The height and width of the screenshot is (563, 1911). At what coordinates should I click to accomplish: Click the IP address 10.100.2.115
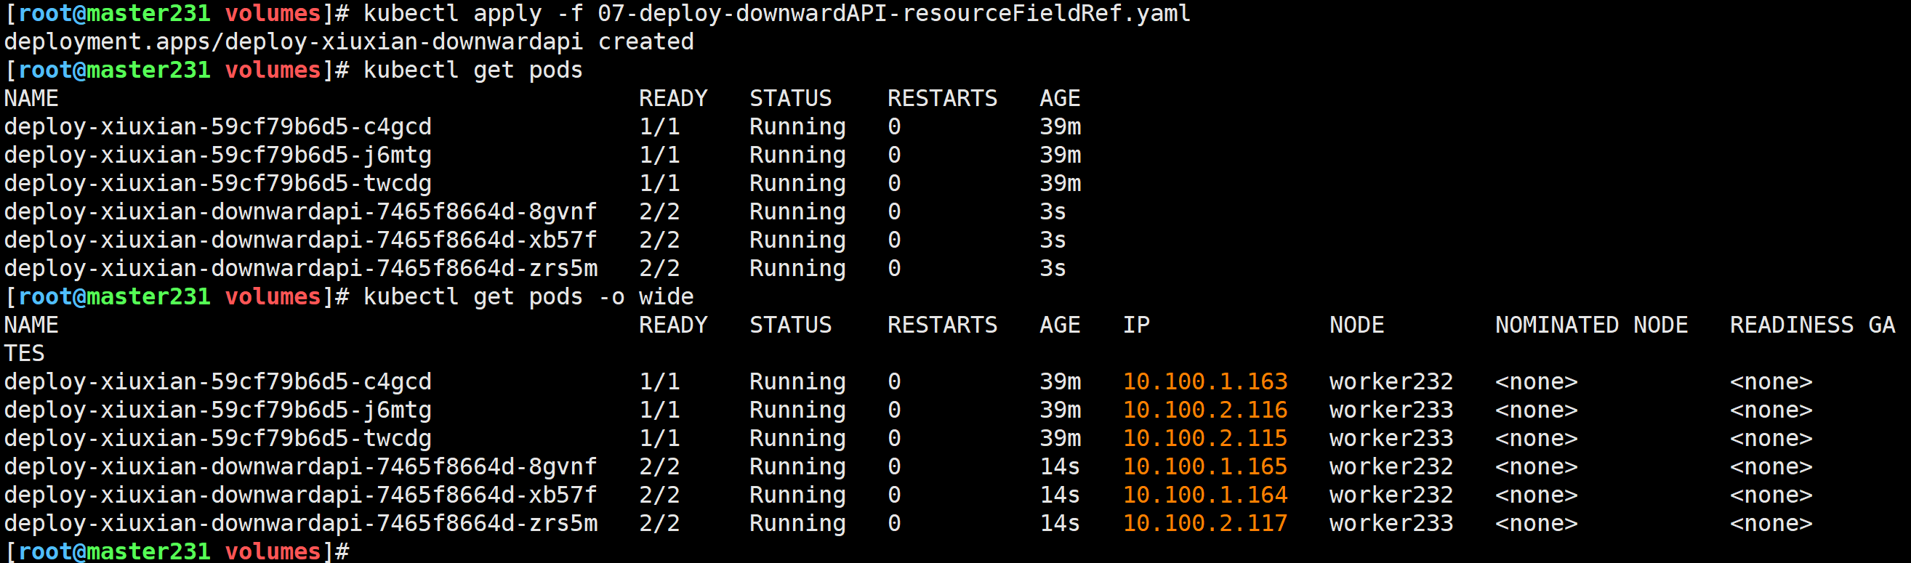(x=1204, y=437)
